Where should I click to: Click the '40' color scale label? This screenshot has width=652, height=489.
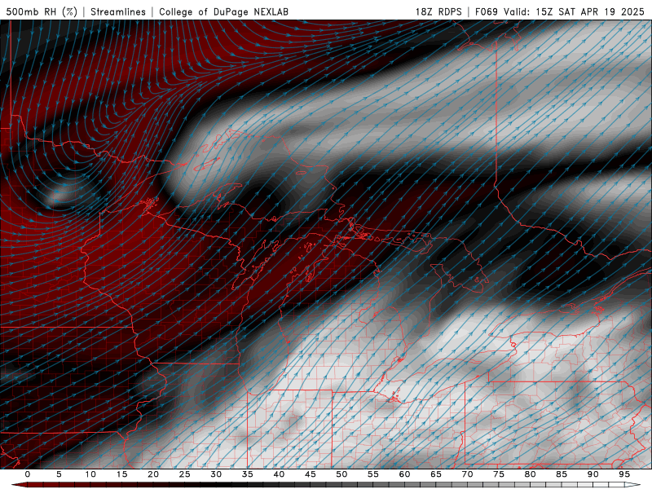point(279,474)
